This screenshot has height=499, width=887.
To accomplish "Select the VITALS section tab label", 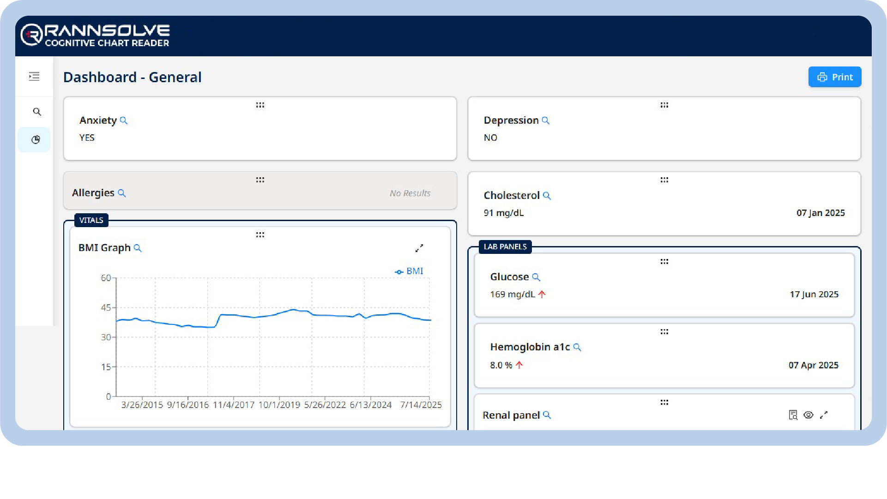I will pos(91,220).
